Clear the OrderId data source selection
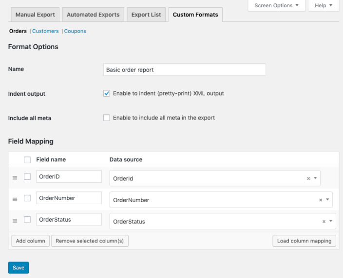This screenshot has height=278, width=343. (x=308, y=178)
